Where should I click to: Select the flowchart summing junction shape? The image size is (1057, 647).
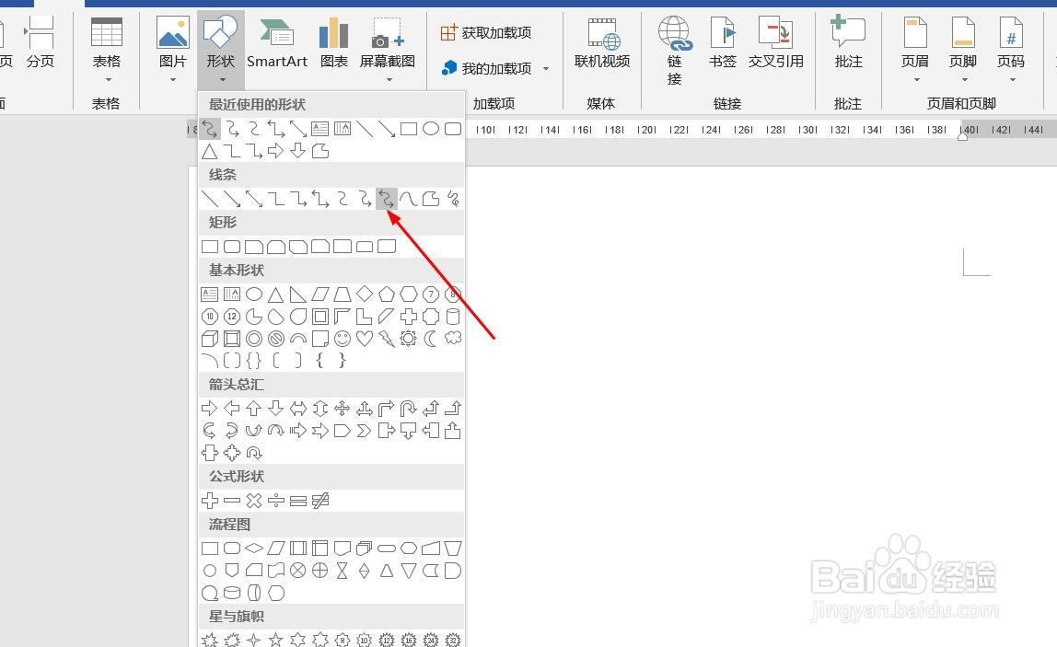[298, 571]
